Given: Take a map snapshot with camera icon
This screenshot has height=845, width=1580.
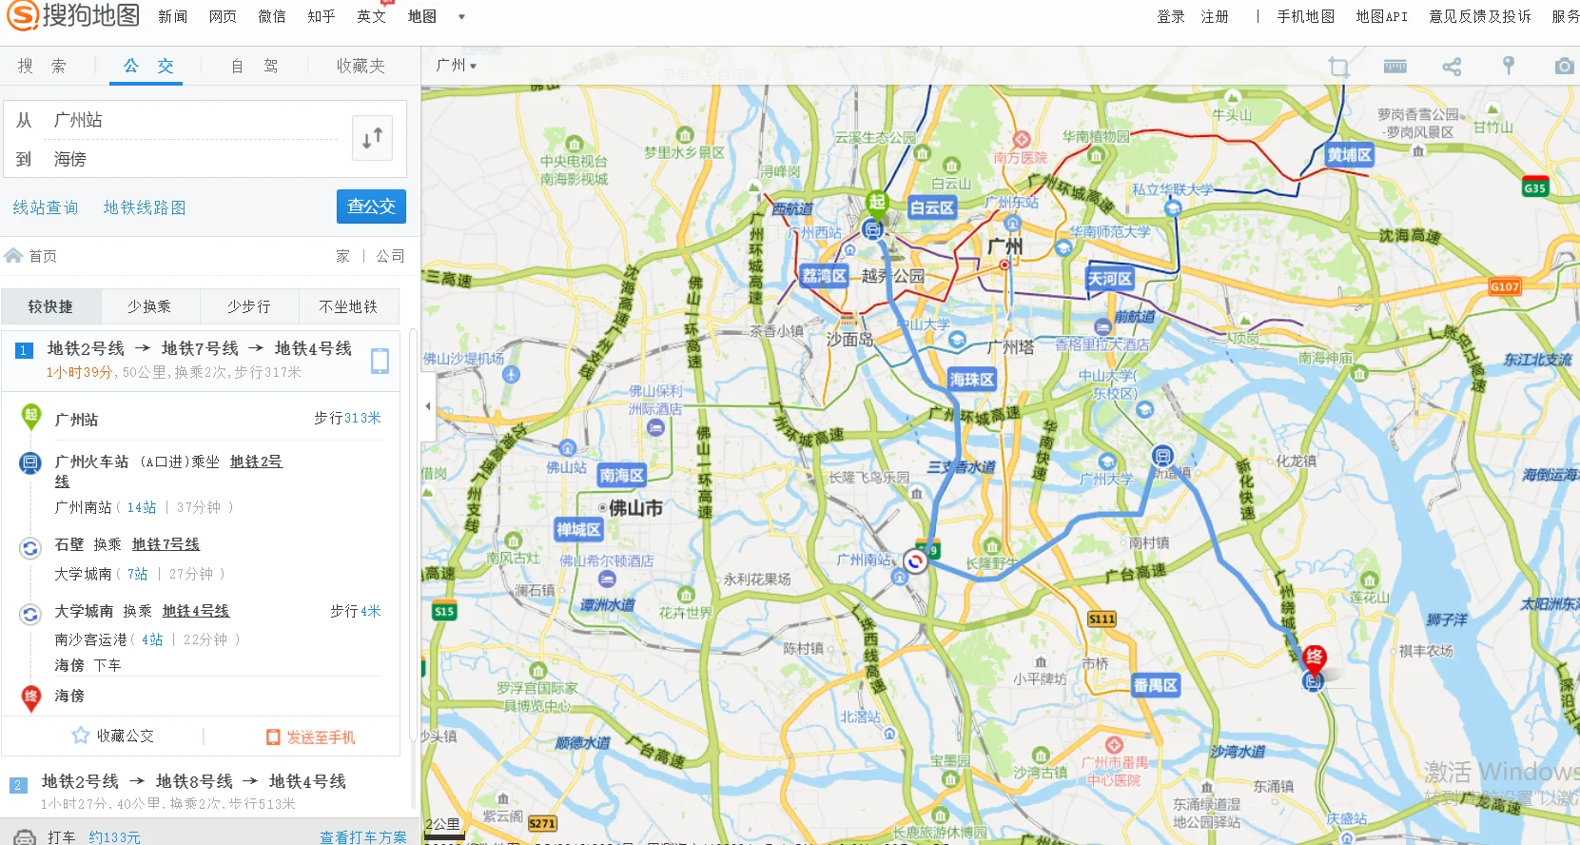Looking at the screenshot, I should [1564, 67].
